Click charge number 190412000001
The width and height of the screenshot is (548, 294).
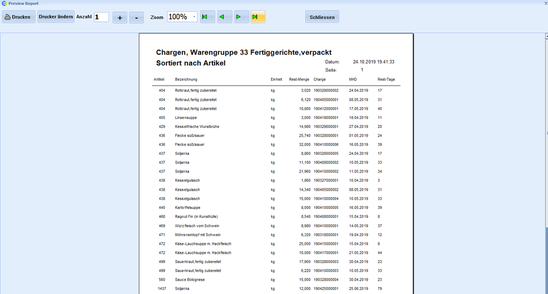tap(326, 109)
